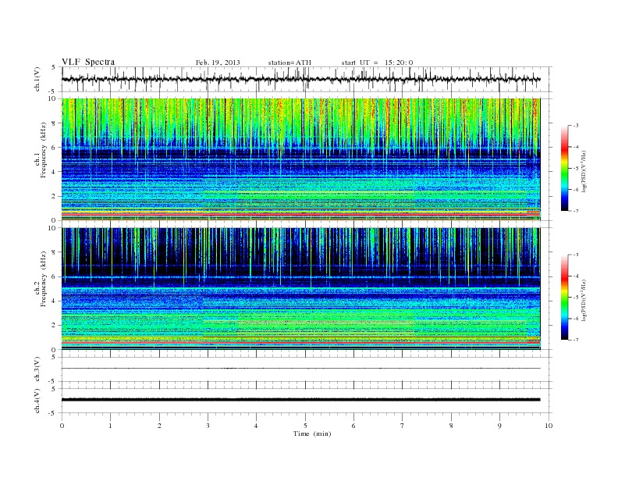Image resolution: width=618 pixels, height=478 pixels.
Task: Click the time axis tick label "3"
Action: click(208, 426)
